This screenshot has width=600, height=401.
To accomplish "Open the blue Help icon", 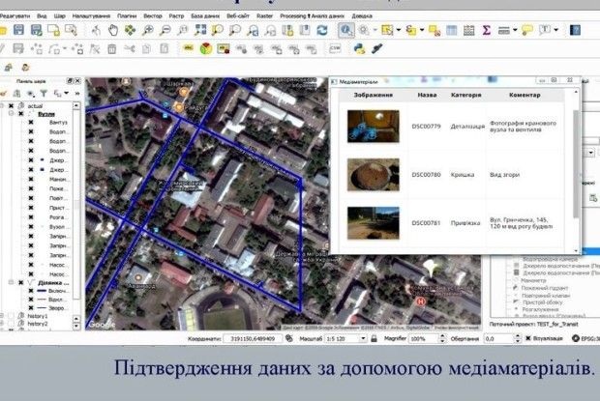I will 575,30.
